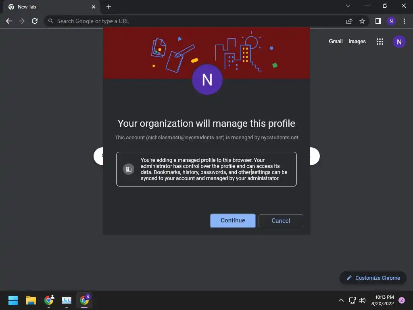Click the large N profile avatar in dialog
The height and width of the screenshot is (310, 413).
coord(207,80)
